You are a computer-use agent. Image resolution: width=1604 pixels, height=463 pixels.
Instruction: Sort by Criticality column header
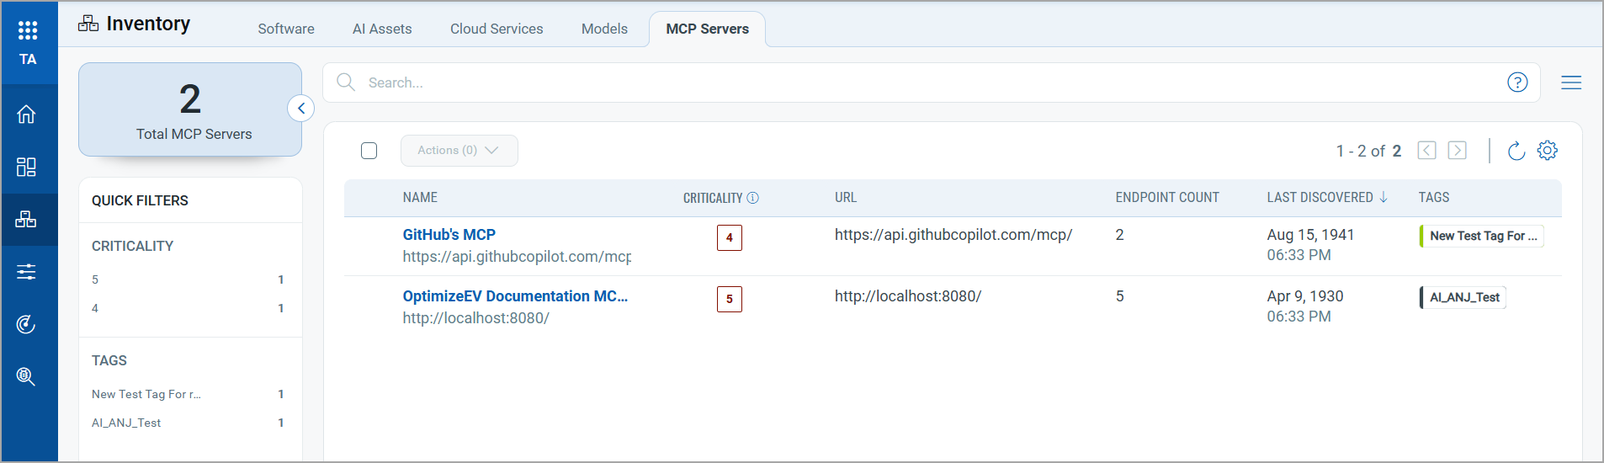(712, 198)
